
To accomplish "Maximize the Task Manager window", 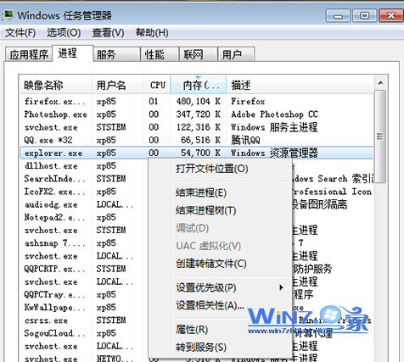I will pyautogui.click(x=364, y=15).
